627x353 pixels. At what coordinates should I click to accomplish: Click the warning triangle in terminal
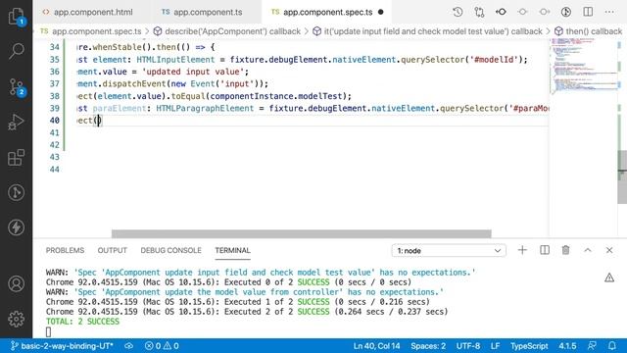(x=609, y=277)
